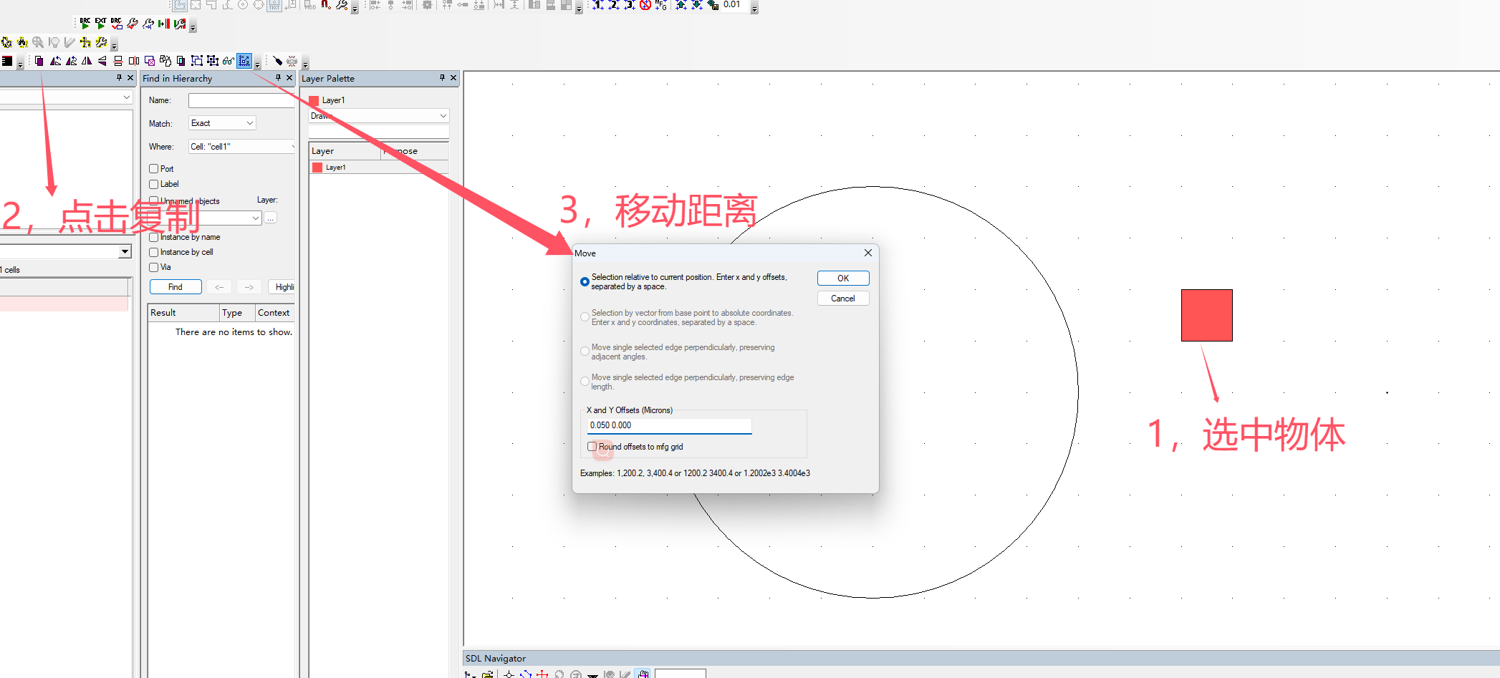
Task: Click the hand icon in SDL Navigator
Action: coord(643,674)
